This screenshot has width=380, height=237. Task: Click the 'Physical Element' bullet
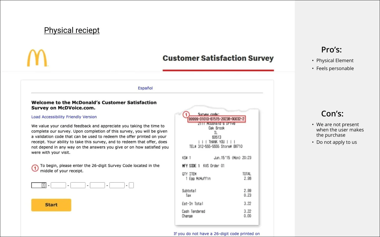(x=335, y=61)
